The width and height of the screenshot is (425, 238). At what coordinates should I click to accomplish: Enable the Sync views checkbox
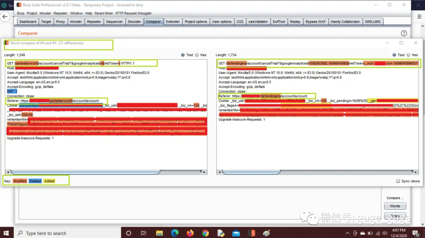click(x=398, y=181)
